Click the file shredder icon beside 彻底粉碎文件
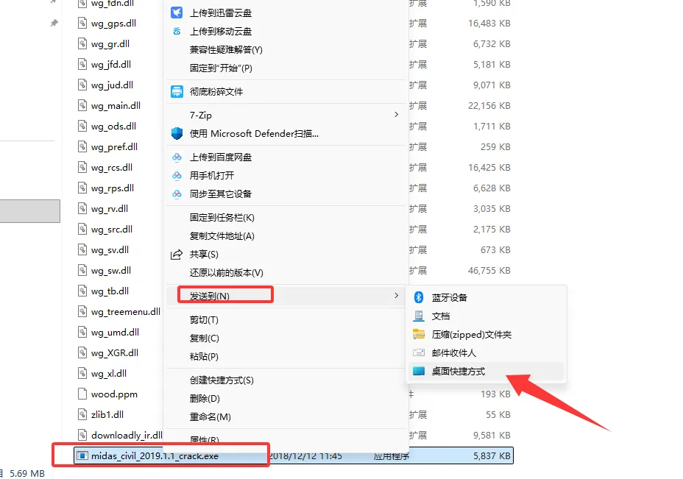The image size is (683, 479). tap(177, 91)
